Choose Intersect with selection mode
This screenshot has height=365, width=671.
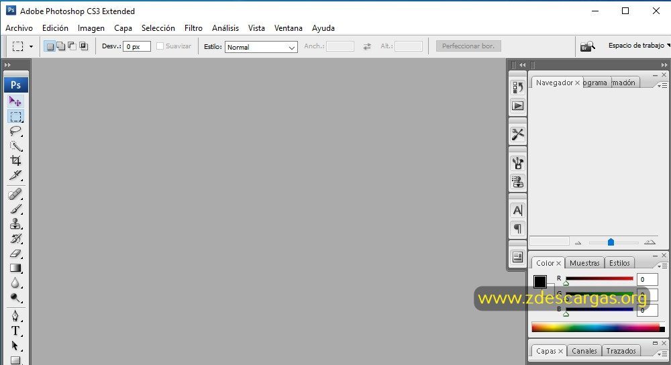83,46
